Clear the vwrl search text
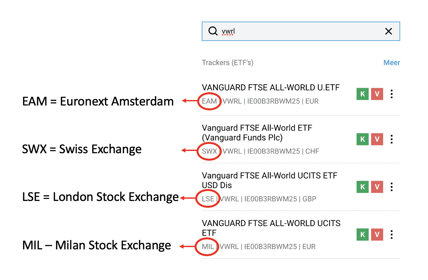Screen dimensions: 428x280 pos(388,31)
